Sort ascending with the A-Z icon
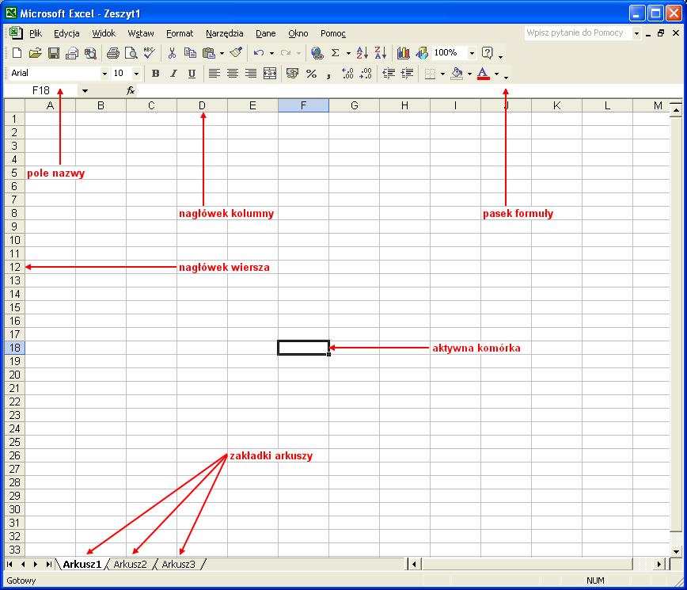 (x=362, y=53)
